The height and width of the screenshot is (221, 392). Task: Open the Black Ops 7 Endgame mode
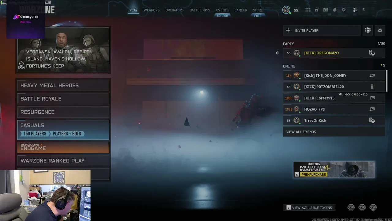[x=63, y=147]
